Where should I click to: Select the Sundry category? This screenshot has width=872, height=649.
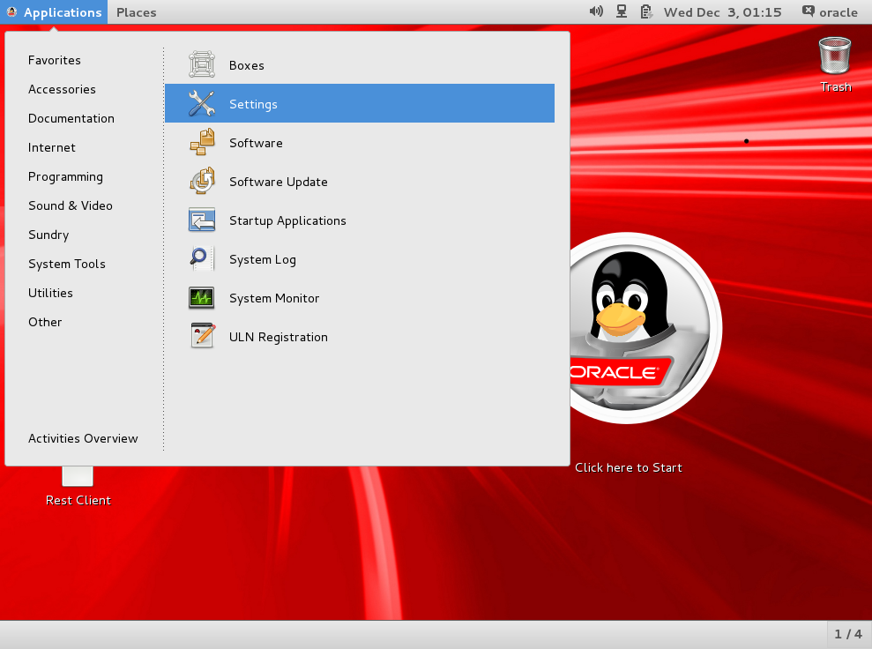[x=48, y=235]
